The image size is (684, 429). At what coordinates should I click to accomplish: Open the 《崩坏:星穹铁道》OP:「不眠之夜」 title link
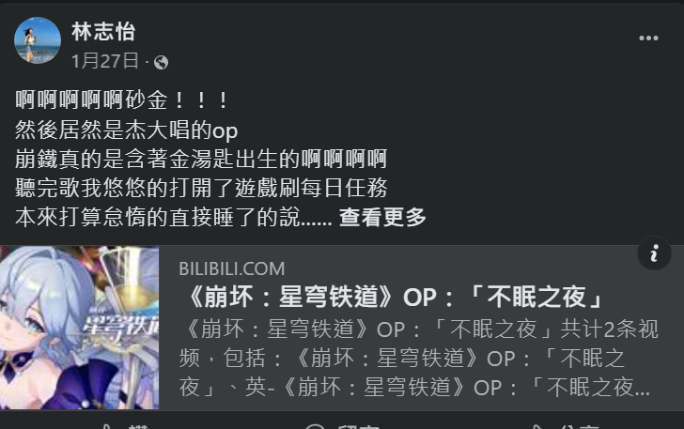[393, 297]
